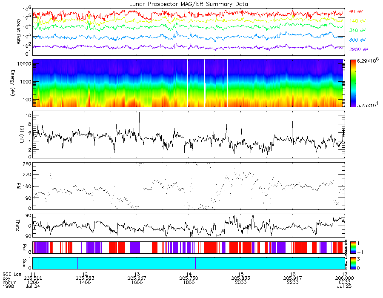Click the "1998" year label
Viewport: 383px width, 298px height.
coord(9,286)
